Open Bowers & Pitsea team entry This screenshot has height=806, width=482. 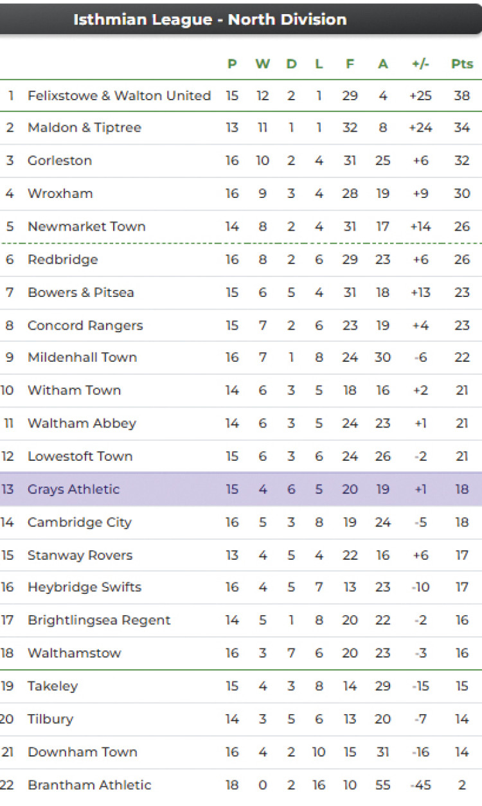[80, 292]
